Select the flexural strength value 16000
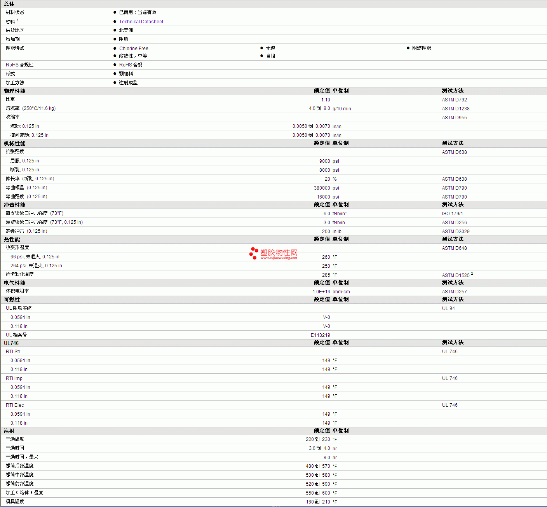 coord(323,197)
